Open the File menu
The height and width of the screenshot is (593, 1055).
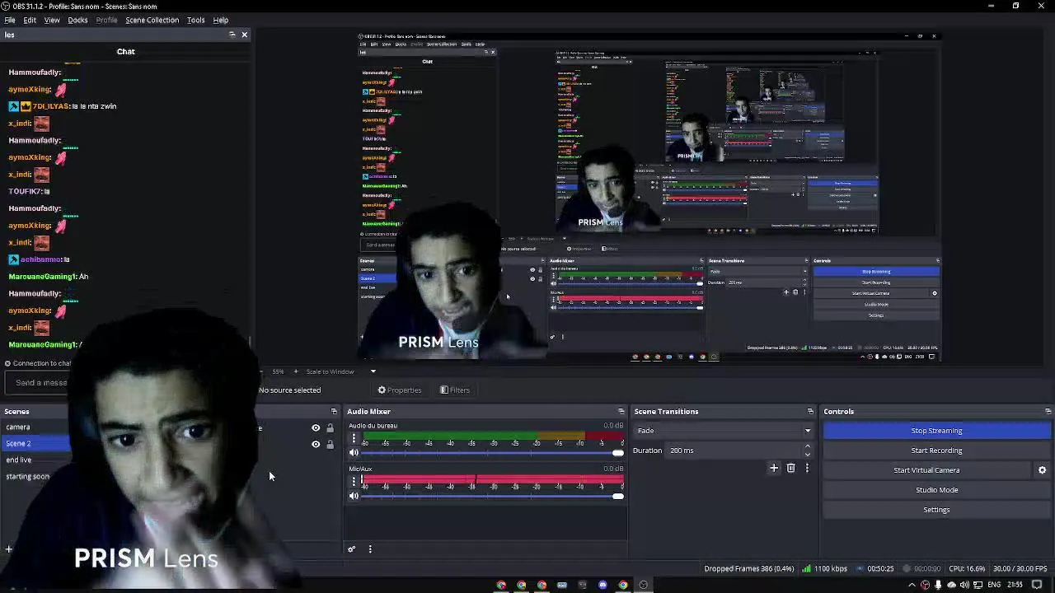click(10, 20)
